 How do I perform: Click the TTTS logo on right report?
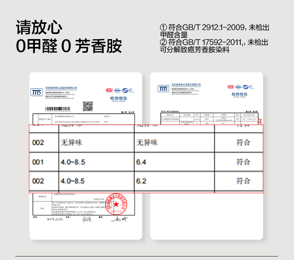[163, 89]
